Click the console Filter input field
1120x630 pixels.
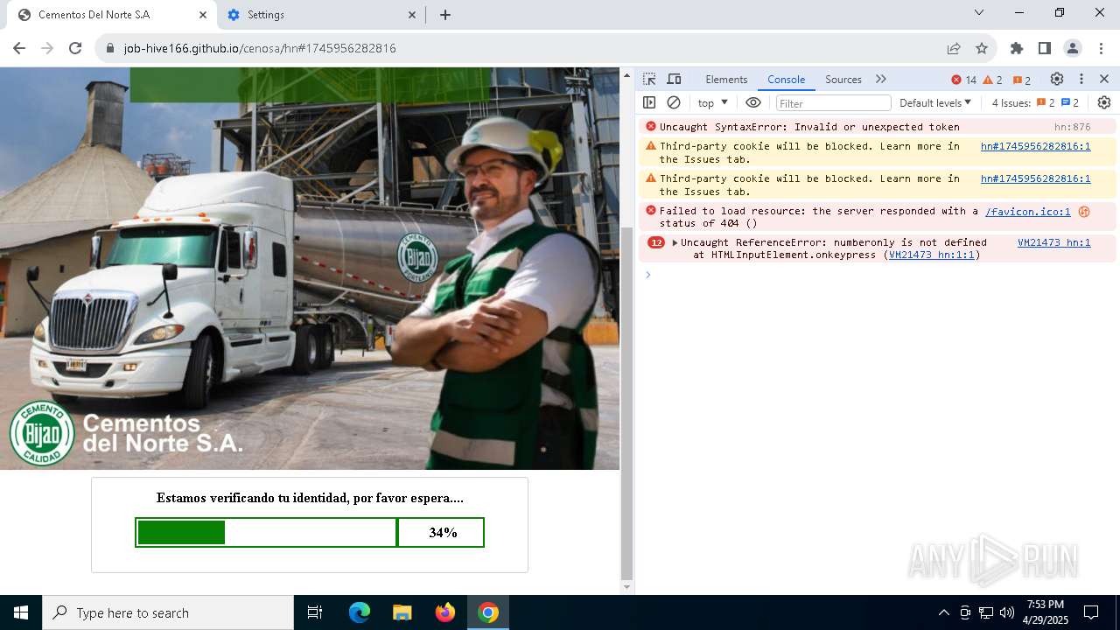(833, 103)
